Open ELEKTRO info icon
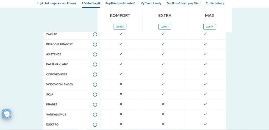Viewport: 269px width, 130px height. click(x=95, y=125)
